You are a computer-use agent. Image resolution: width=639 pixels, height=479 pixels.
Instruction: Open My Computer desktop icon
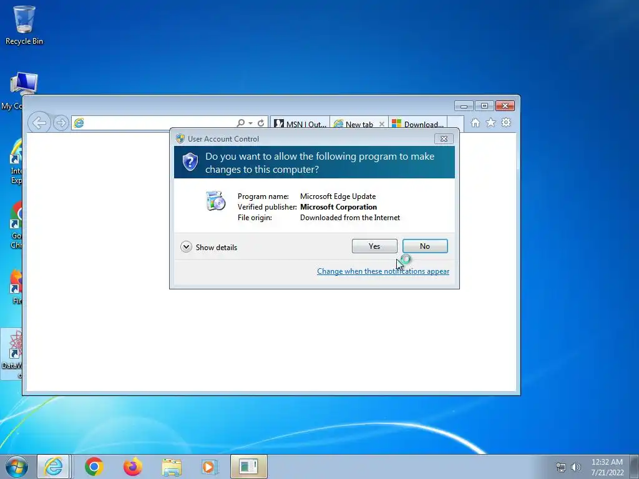(x=24, y=84)
